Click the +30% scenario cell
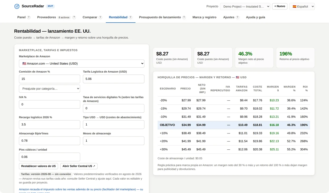 [163, 149]
